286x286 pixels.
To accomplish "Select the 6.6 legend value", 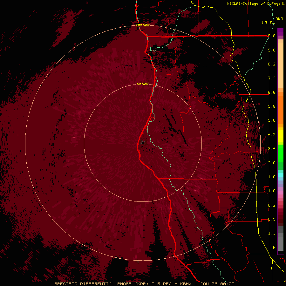I will tap(272, 92).
